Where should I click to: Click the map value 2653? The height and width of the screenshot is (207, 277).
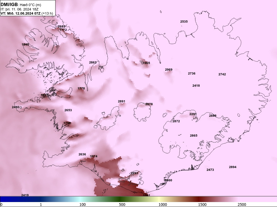(x=68, y=110)
